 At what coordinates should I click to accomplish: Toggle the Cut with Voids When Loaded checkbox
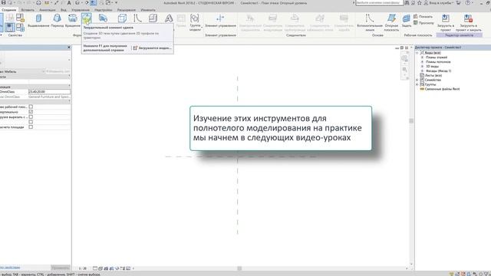click(x=31, y=117)
